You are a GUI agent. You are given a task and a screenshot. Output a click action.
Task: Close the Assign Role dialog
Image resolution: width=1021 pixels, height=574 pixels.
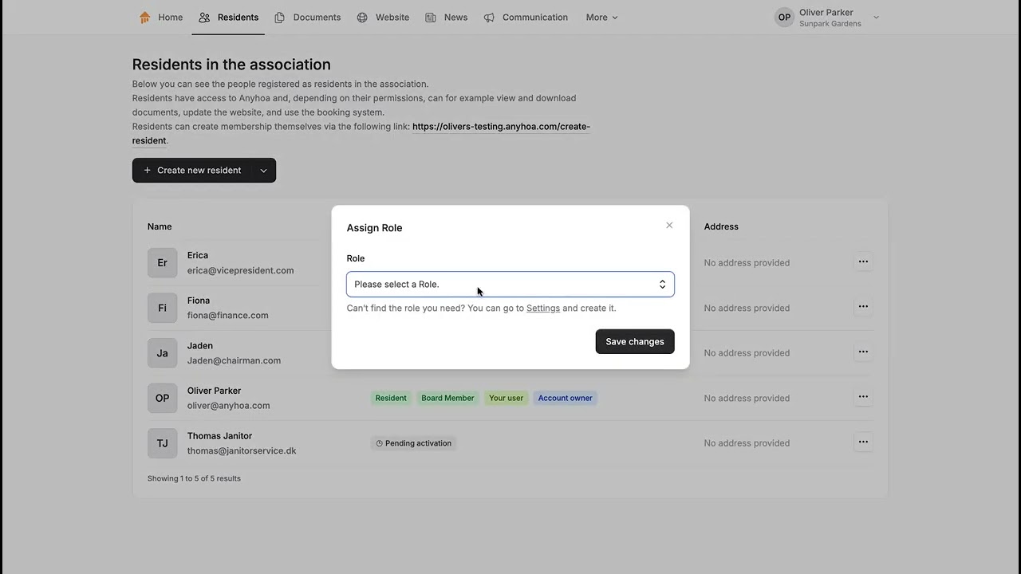pos(669,226)
